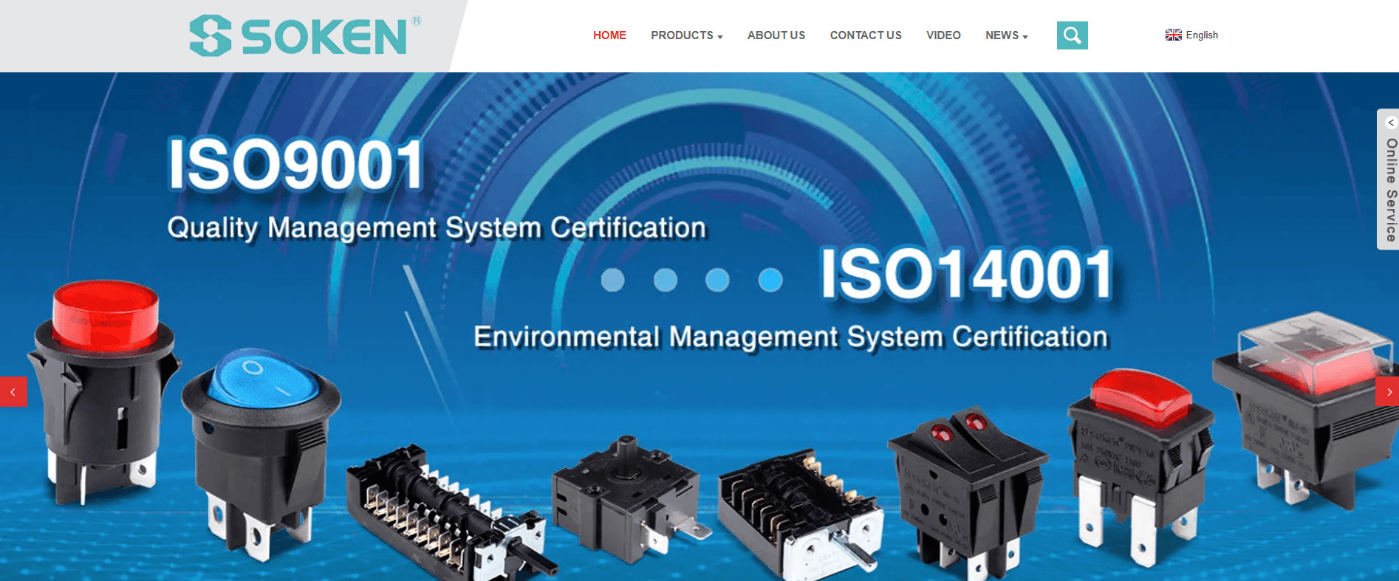Collapse the Online Service panel arrow
This screenshot has height=581, width=1399.
(x=1390, y=123)
